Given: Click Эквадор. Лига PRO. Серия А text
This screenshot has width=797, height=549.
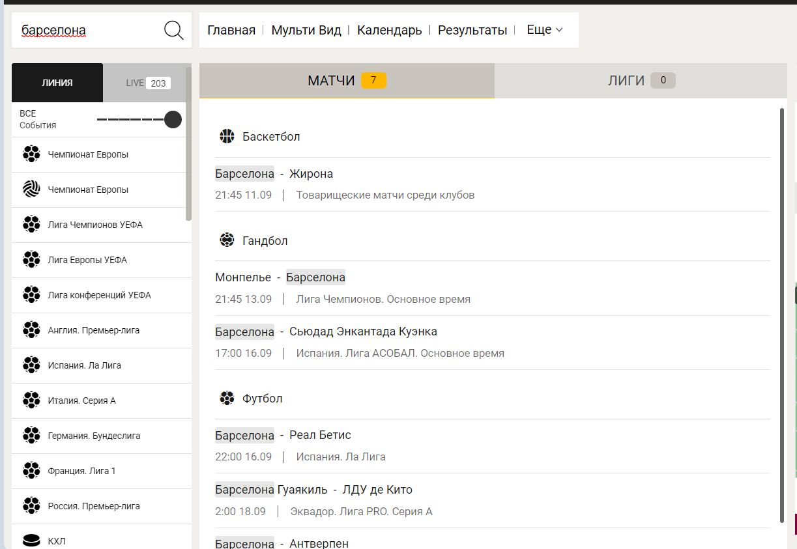Looking at the screenshot, I should click(x=362, y=511).
